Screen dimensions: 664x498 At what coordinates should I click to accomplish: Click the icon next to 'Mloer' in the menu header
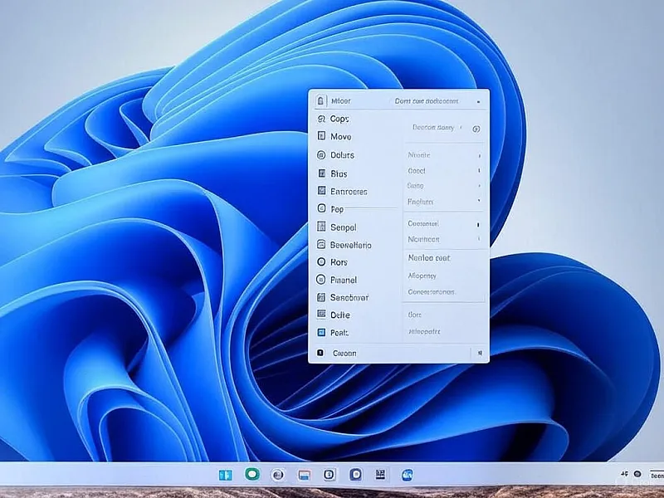[x=320, y=100]
